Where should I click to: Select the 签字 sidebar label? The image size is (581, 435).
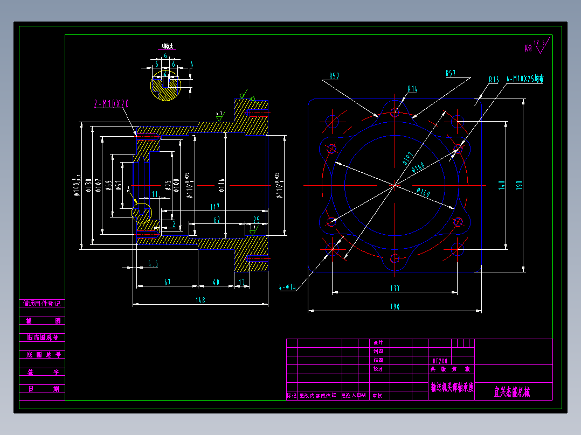[x=43, y=372]
